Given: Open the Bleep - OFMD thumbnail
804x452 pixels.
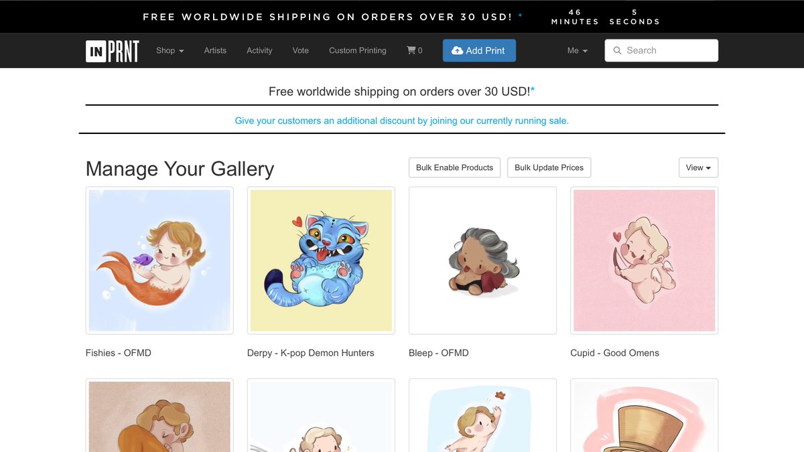Looking at the screenshot, I should (x=482, y=260).
